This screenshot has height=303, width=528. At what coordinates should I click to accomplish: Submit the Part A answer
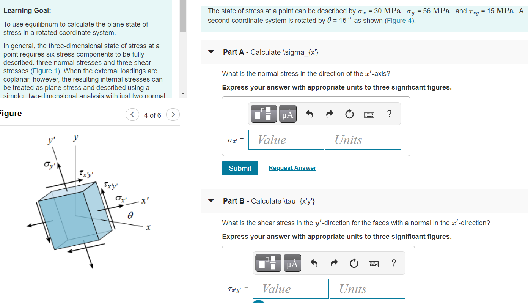click(240, 168)
